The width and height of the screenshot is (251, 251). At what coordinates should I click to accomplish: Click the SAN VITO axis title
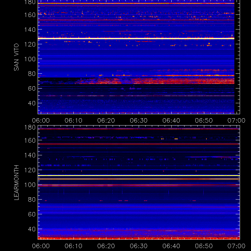pos(16,57)
